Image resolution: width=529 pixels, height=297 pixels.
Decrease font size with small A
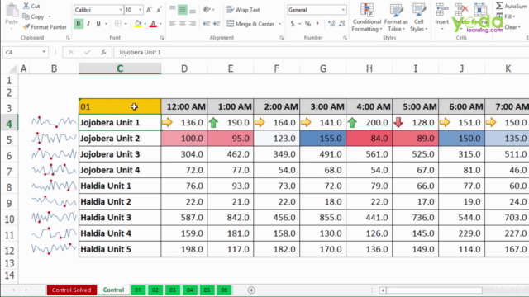coord(160,10)
